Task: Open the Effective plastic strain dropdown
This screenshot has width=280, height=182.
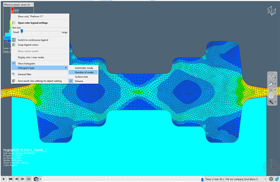Action: pos(18,5)
